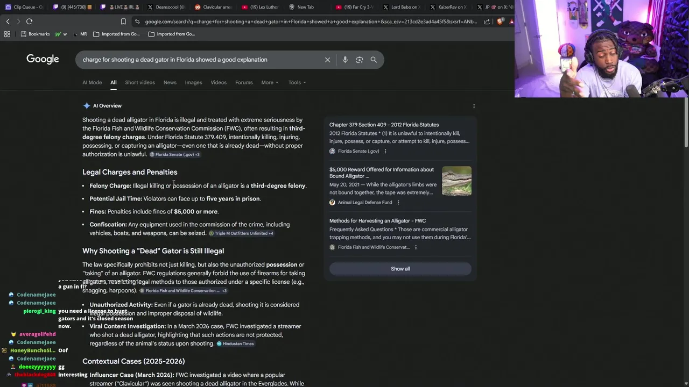
Task: Click 'Contextual Cases (2025-2026)' heading
Action: [x=133, y=361]
